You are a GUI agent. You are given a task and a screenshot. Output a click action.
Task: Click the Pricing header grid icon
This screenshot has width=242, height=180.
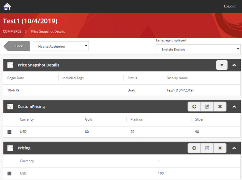click(10, 148)
